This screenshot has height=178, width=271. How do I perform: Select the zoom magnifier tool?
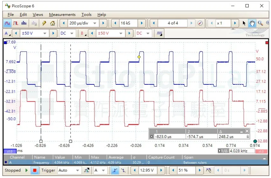[x=260, y=23]
